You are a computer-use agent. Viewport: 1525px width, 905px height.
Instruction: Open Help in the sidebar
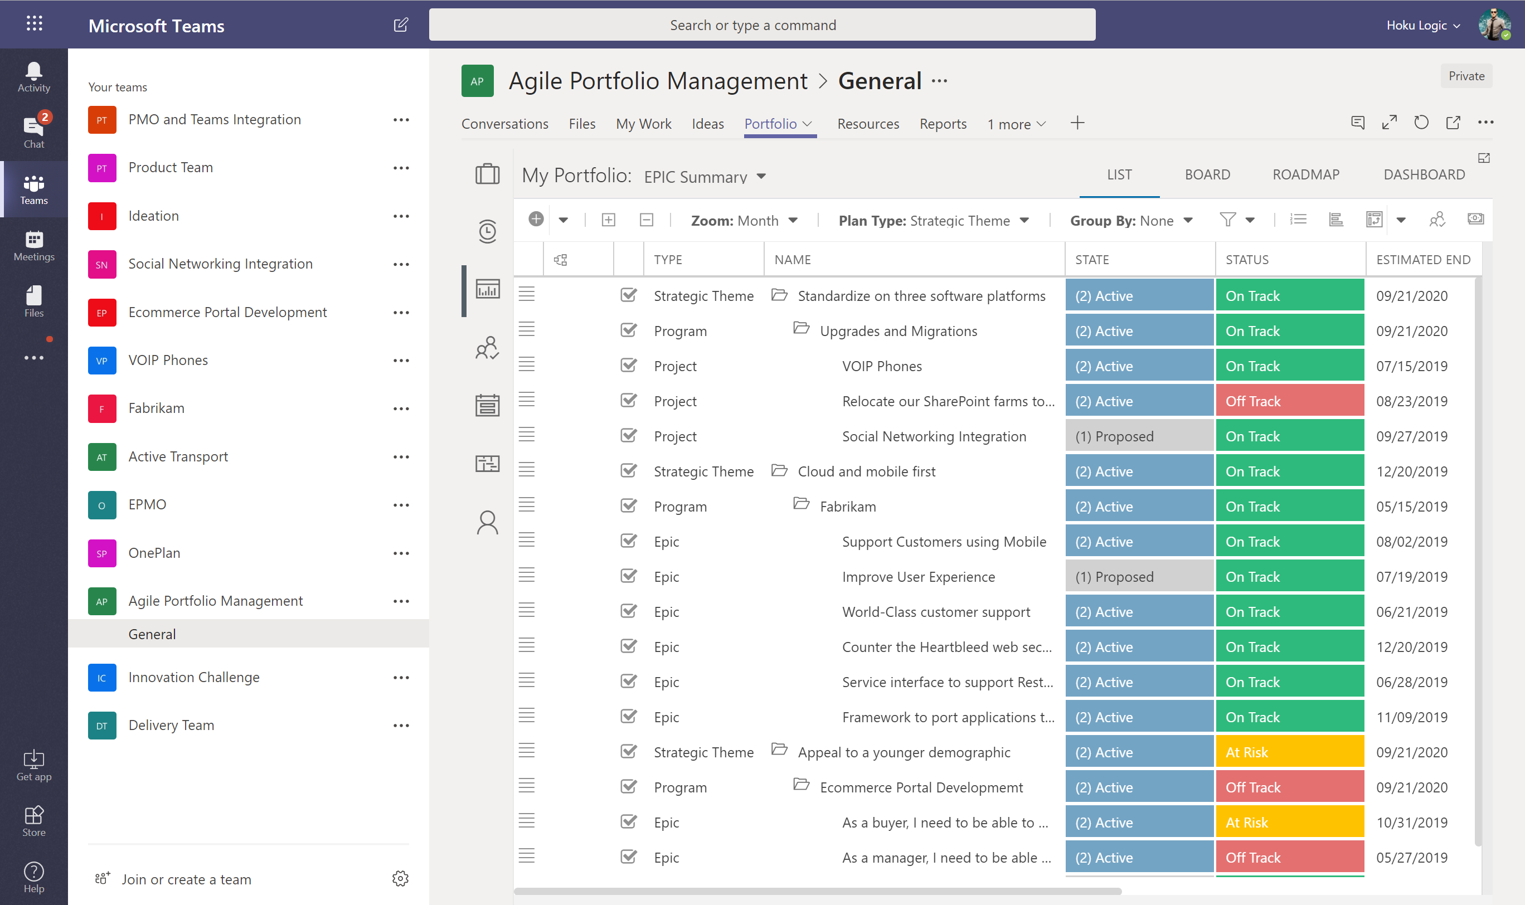(33, 878)
